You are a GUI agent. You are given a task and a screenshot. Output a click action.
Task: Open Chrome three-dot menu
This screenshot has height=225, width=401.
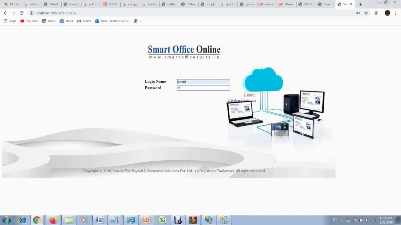click(x=396, y=13)
